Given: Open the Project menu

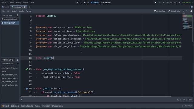Looking at the screenshot, I should (x=11, y=2).
